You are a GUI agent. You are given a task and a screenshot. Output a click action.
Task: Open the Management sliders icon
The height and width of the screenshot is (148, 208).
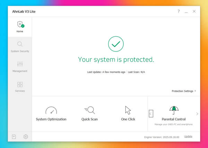coord(20,64)
